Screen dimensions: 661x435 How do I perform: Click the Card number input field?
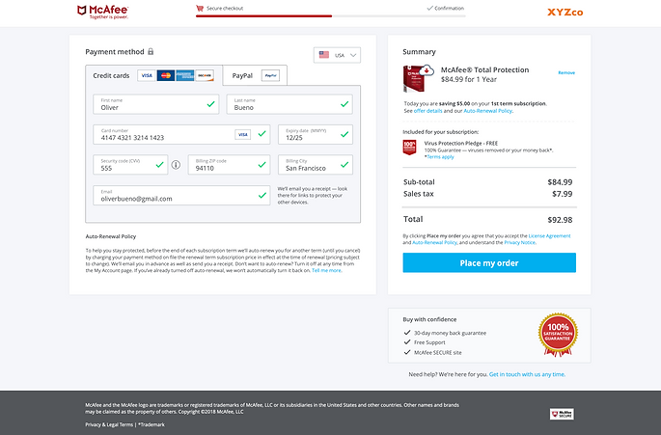click(181, 134)
